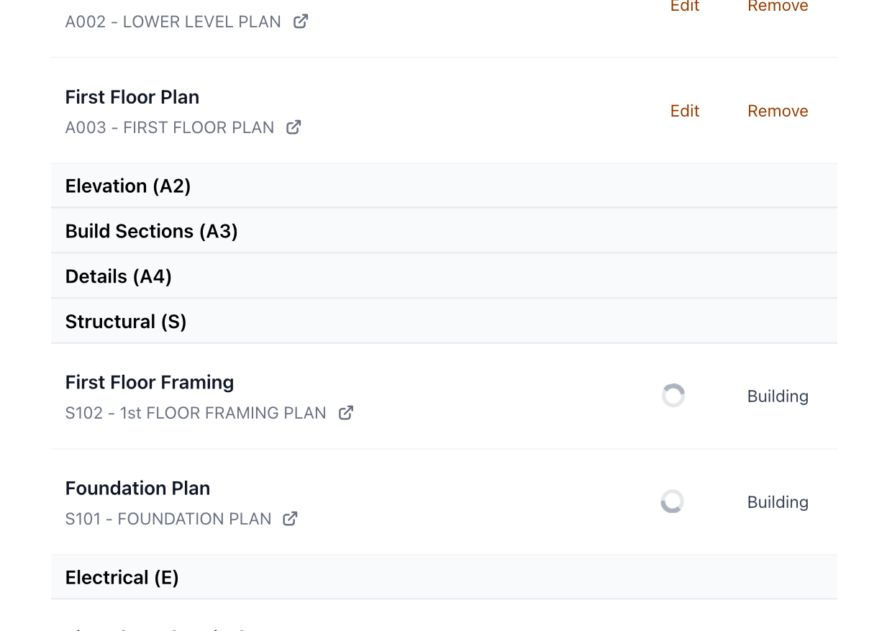The height and width of the screenshot is (631, 892).
Task: Open external link for S102 Framing Plan
Action: [x=346, y=413]
